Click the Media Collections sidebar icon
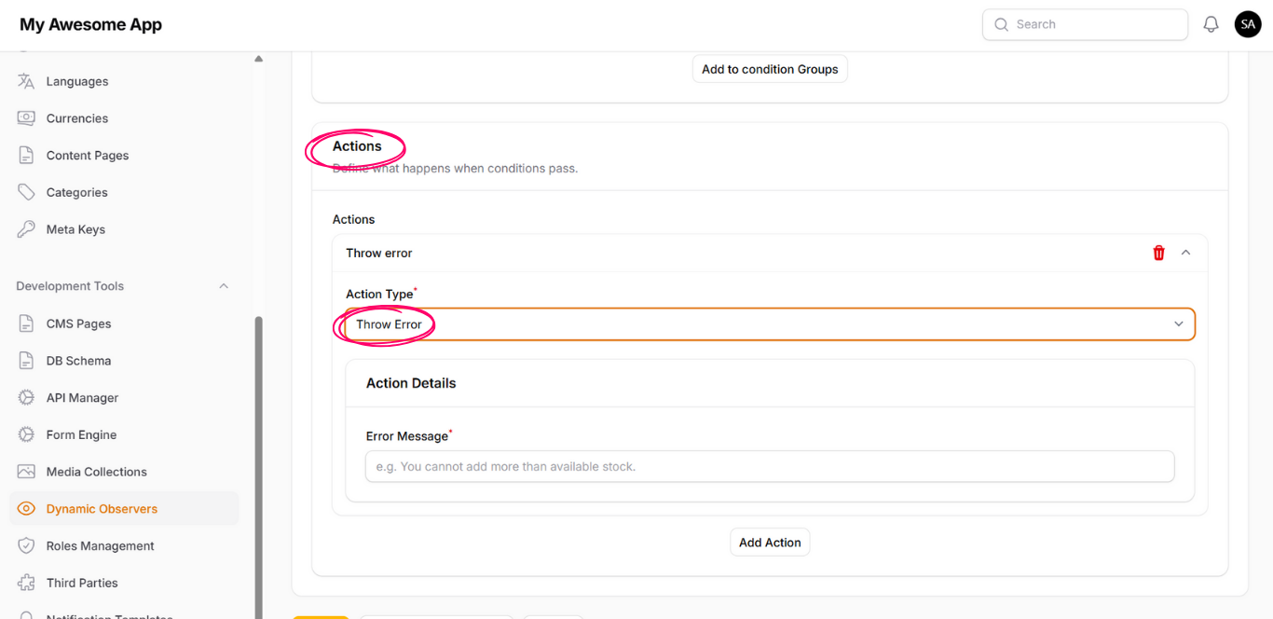 (26, 472)
